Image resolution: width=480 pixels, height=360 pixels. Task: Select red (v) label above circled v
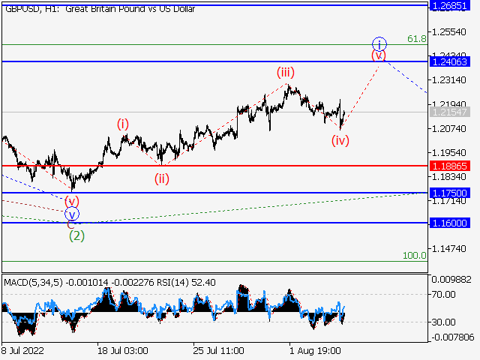pyautogui.click(x=72, y=202)
